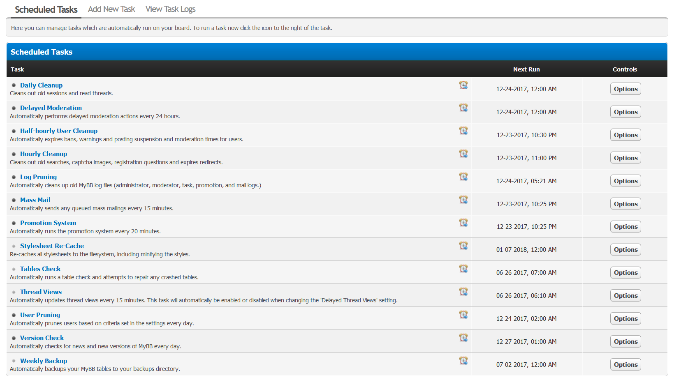Run the Version Check task now

pos(463,338)
